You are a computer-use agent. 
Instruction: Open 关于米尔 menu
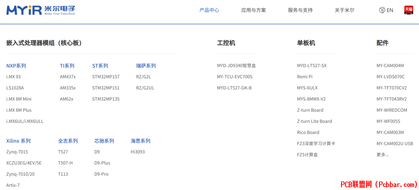(345, 10)
